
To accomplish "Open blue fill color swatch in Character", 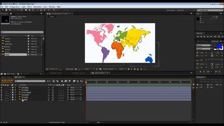I will tap(219, 46).
